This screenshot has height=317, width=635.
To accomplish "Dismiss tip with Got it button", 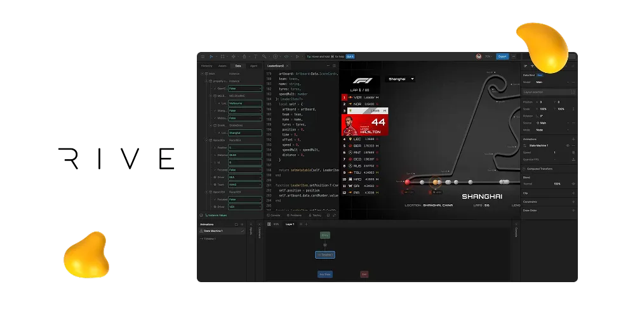I will [350, 56].
